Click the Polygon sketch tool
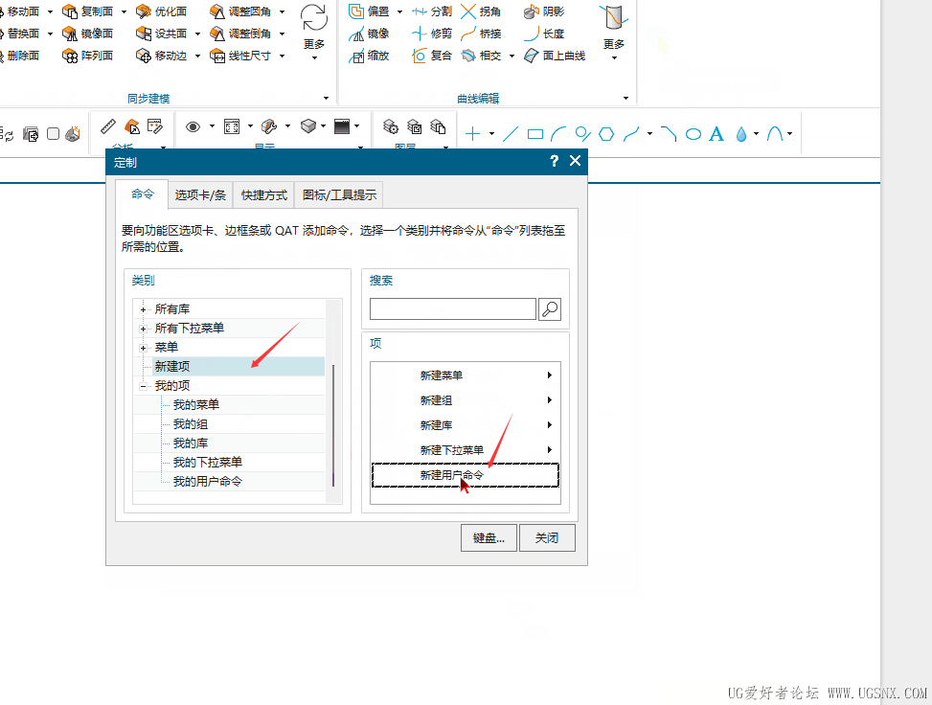 click(x=606, y=134)
